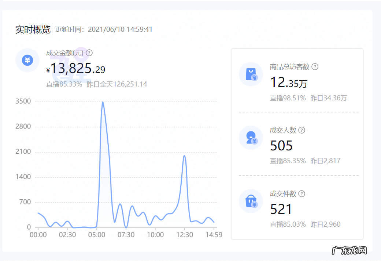This screenshot has width=381, height=261.
Task: Click the question mark beside 商品总访客数
Action: click(x=315, y=67)
